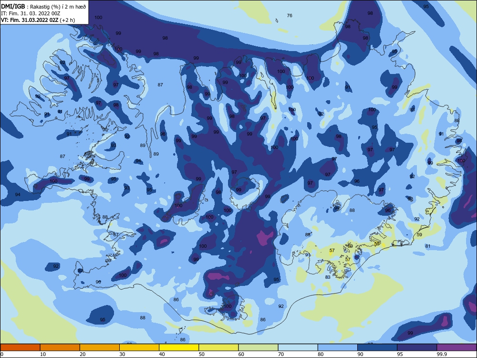The height and width of the screenshot is (358, 477).
Task: Pick the purple above-99.9 legend band
Action: click(456, 347)
